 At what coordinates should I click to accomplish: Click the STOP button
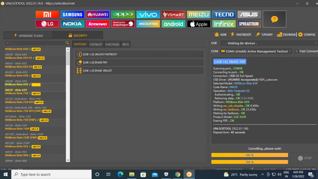[x=305, y=158]
